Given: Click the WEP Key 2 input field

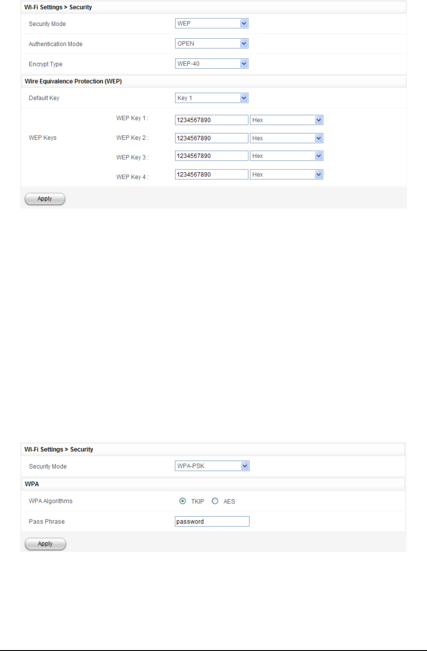Looking at the screenshot, I should click(212, 138).
